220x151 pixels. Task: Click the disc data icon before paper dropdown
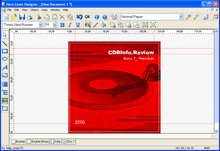[114, 17]
